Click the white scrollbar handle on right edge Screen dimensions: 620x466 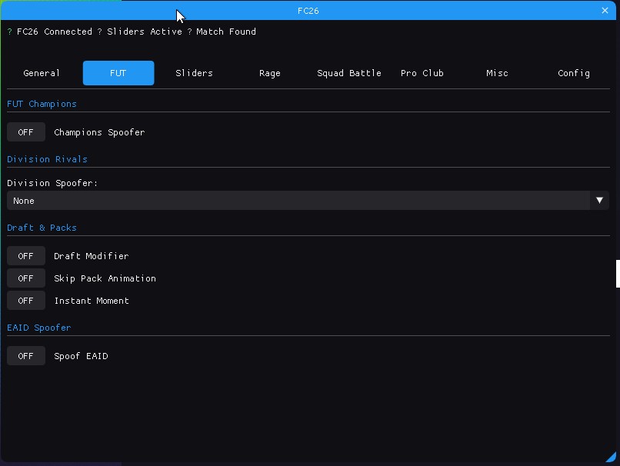pos(618,274)
